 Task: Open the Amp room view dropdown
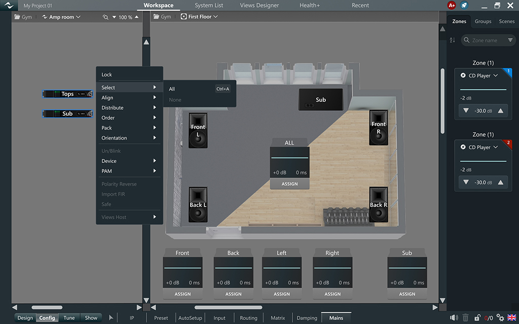(x=61, y=17)
